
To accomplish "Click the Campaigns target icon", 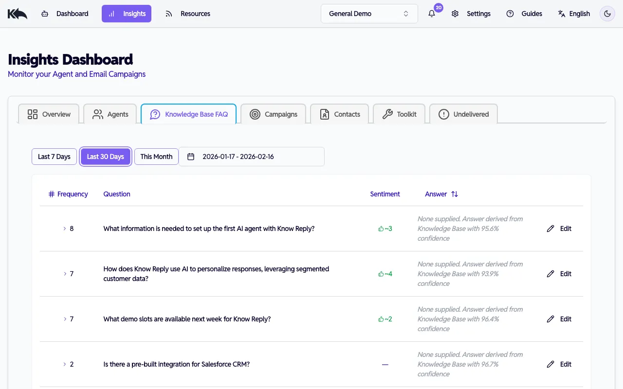I will pos(255,114).
